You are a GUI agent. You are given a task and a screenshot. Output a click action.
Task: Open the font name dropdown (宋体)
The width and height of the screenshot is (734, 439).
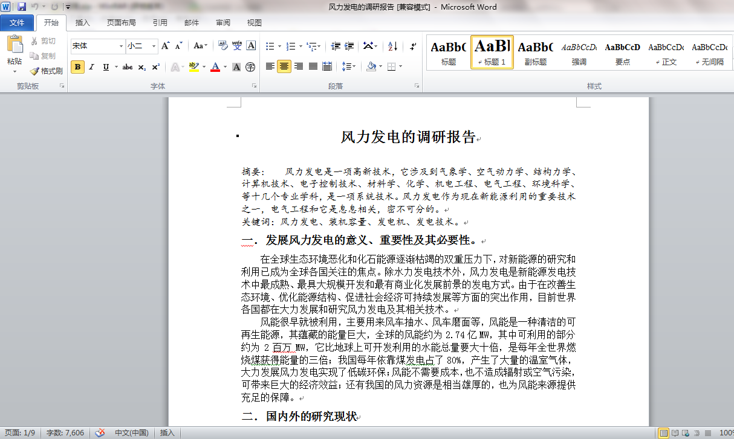[x=121, y=46]
